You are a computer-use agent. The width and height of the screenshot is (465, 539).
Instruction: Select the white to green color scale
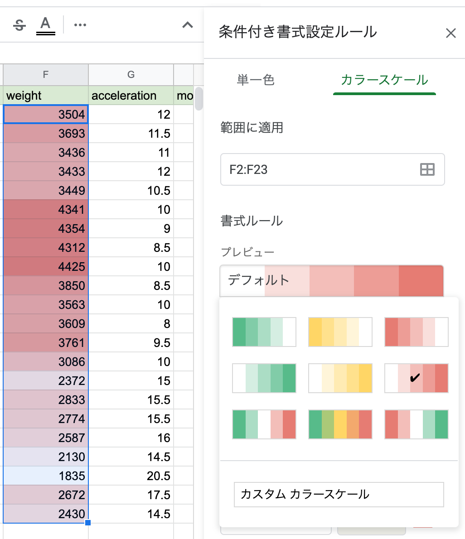pyautogui.click(x=264, y=378)
